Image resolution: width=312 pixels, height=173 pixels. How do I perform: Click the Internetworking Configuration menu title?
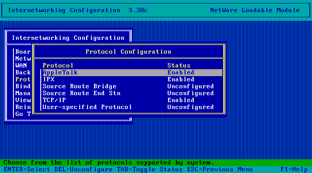[68, 38]
